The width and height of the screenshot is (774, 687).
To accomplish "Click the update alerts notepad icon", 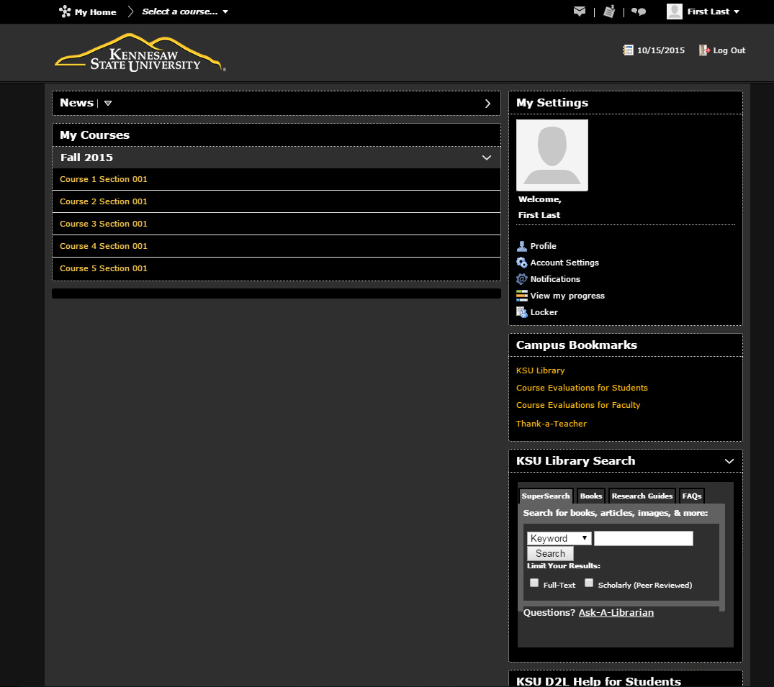I will (x=608, y=11).
